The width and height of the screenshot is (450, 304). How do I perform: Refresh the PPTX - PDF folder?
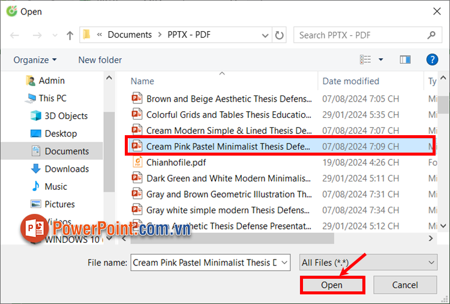pyautogui.click(x=279, y=35)
